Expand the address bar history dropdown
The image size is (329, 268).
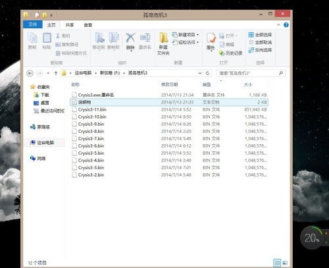click(200, 73)
